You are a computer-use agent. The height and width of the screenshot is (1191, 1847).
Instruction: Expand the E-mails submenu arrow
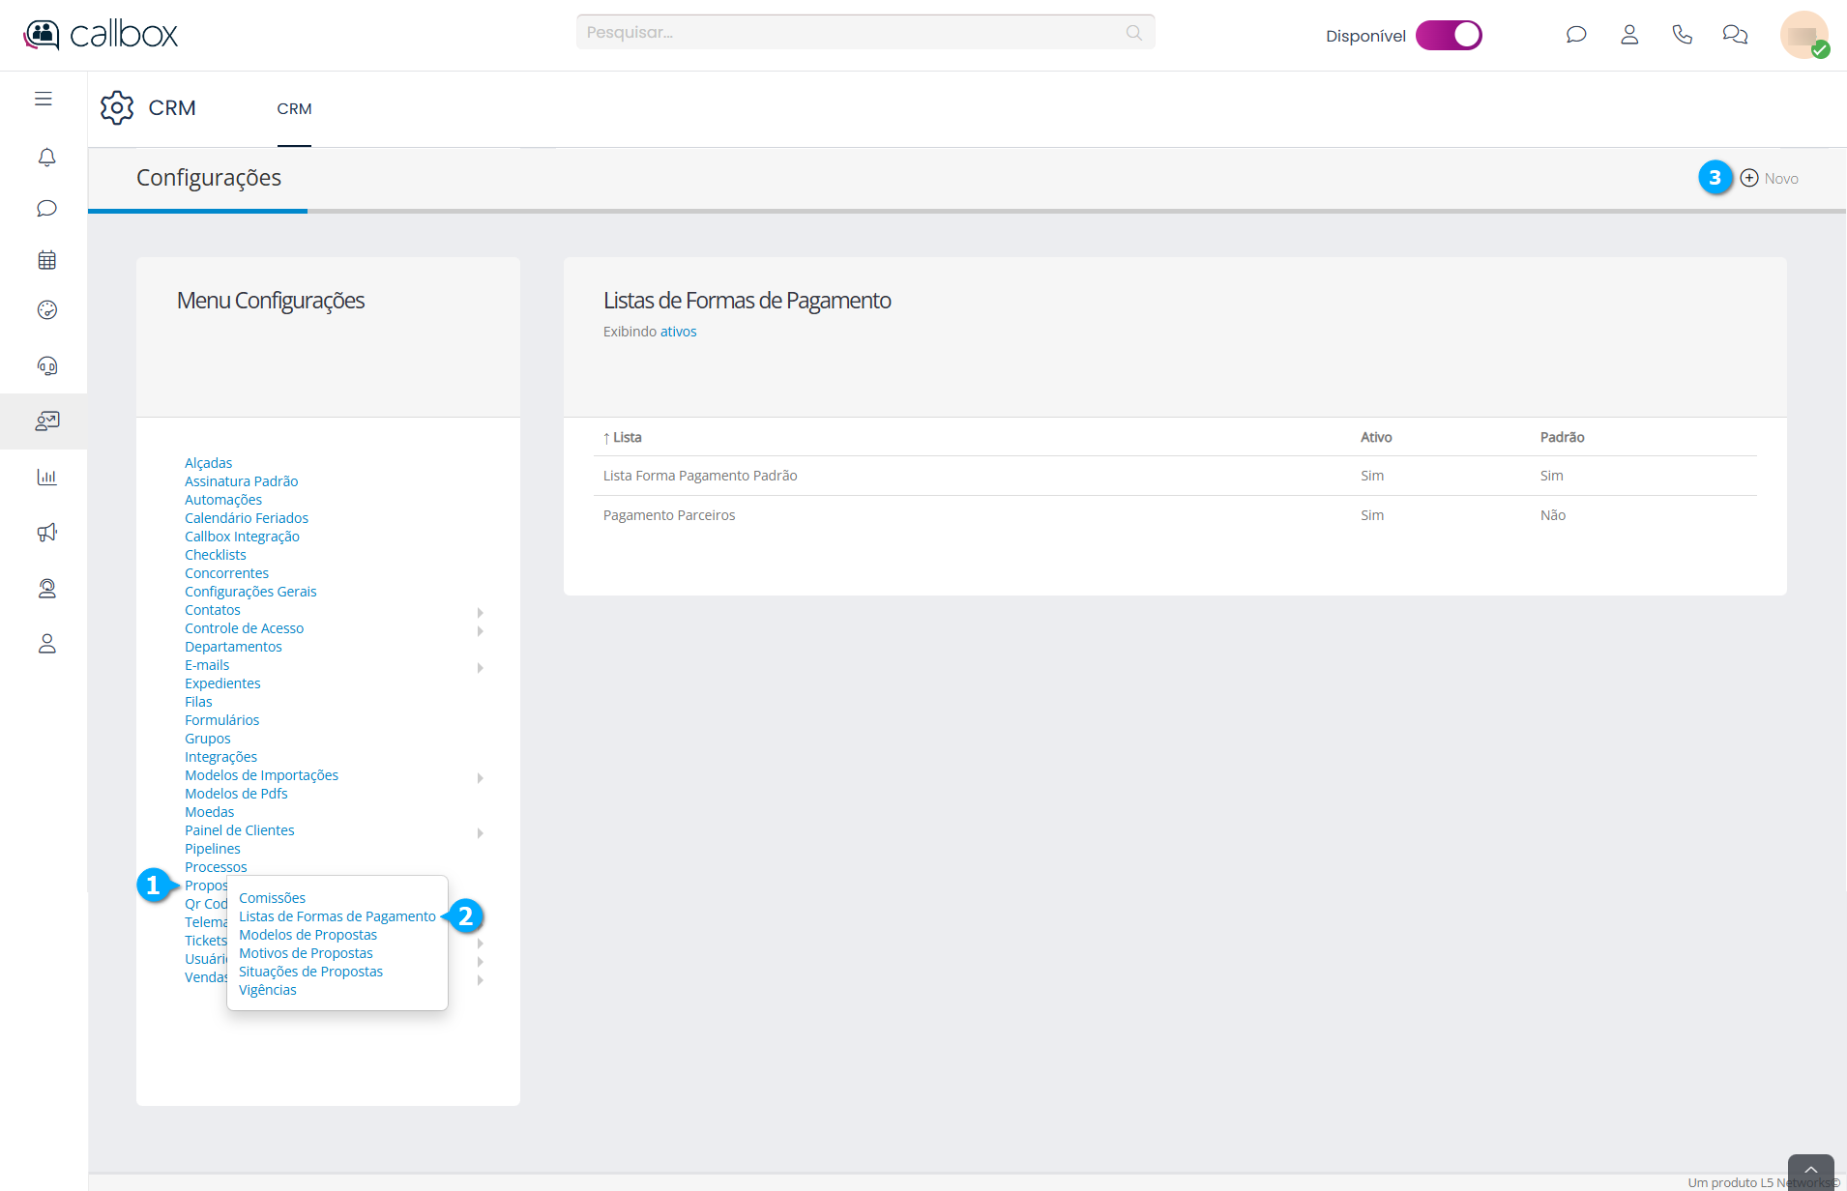click(480, 667)
